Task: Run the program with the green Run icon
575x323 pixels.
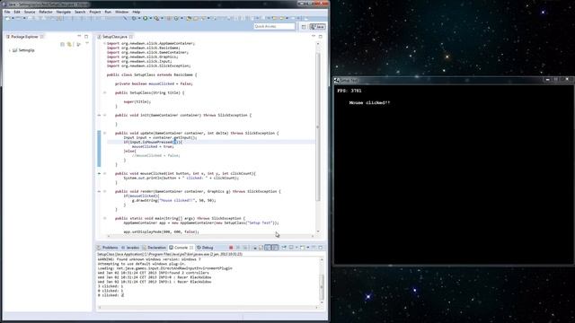Action: click(x=146, y=18)
